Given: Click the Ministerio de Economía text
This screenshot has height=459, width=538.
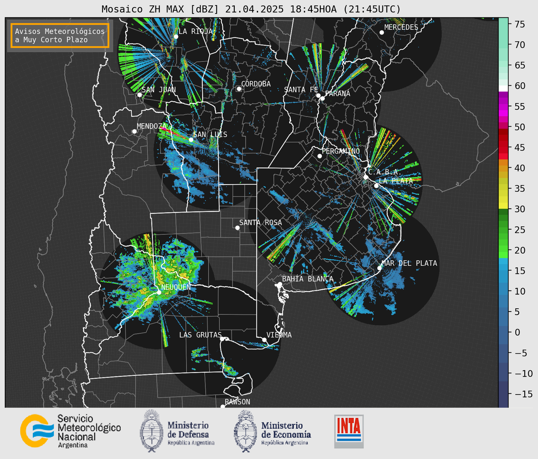Looking at the screenshot, I should [x=286, y=433].
